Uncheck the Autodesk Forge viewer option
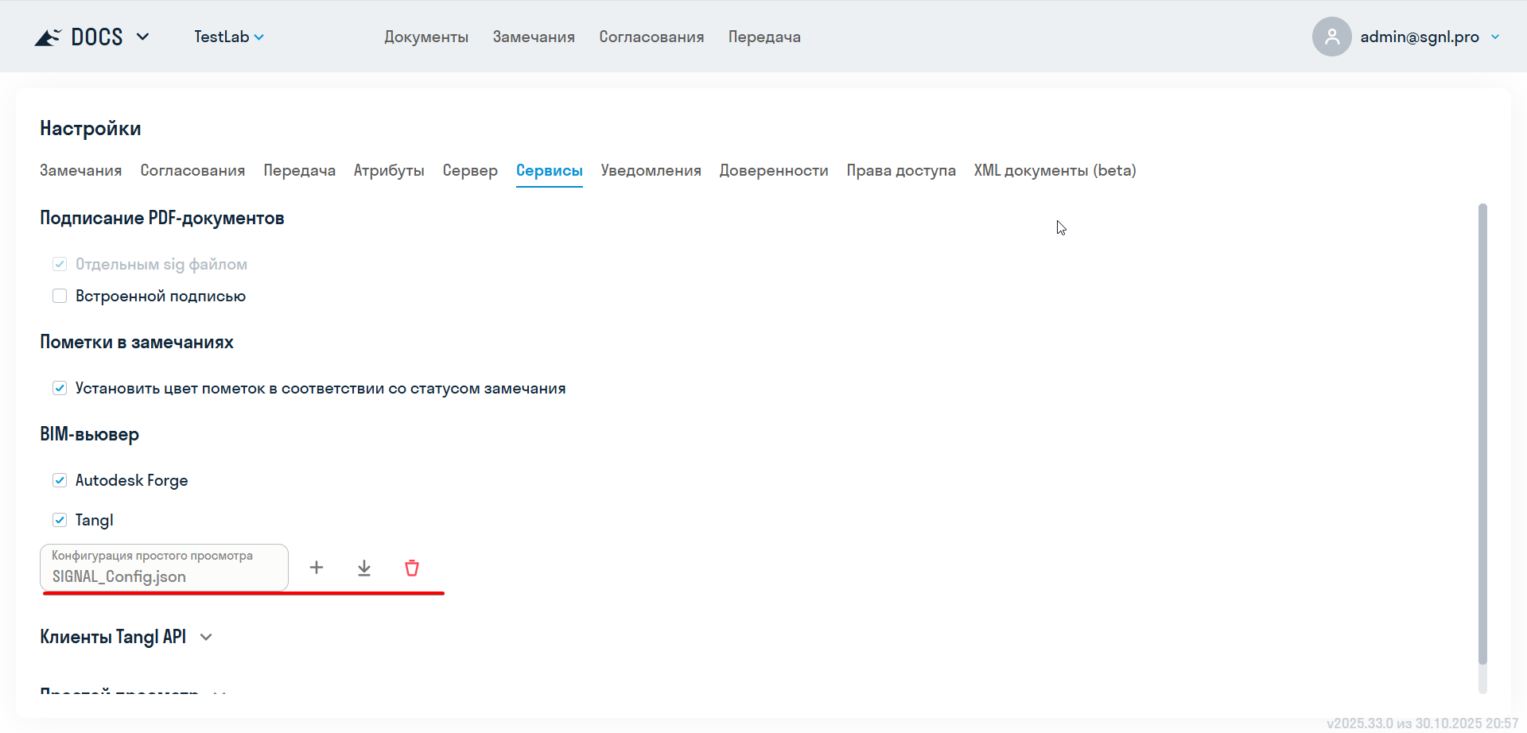Viewport: 1527px width, 733px height. (59, 479)
